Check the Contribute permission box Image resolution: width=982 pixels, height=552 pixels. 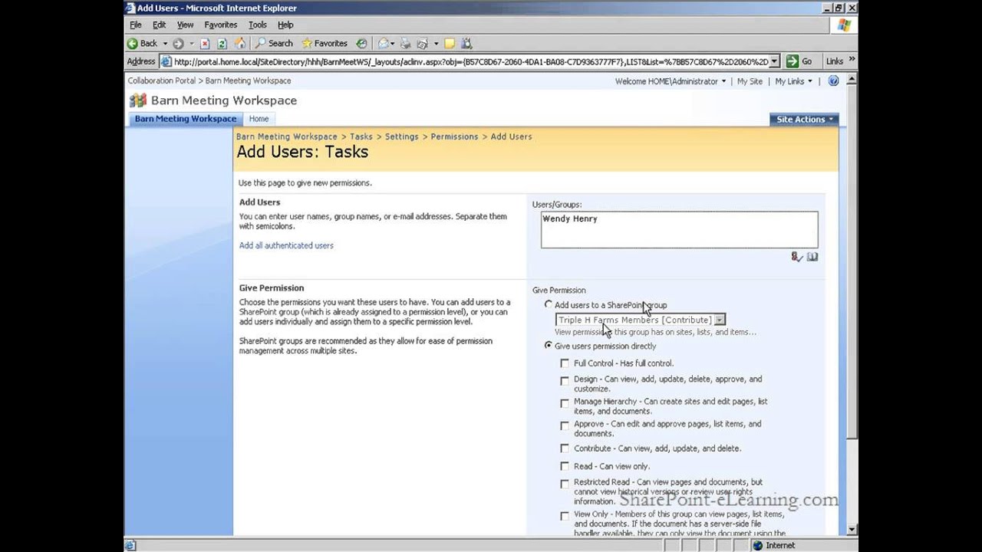(565, 449)
